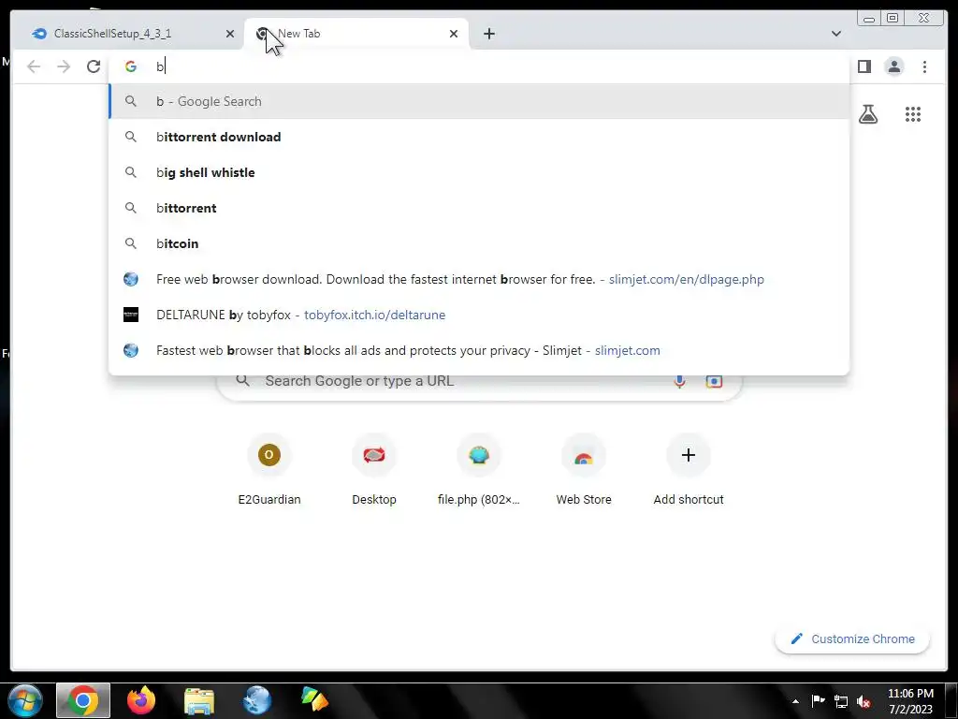Select the 'bitcoin' search suggestion
Image resolution: width=958 pixels, height=719 pixels.
[479, 243]
